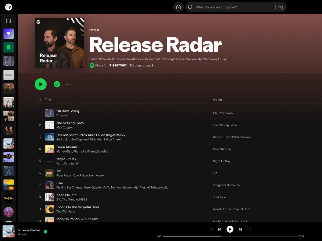Toggle shuffle in player bar

pyautogui.click(x=211, y=229)
